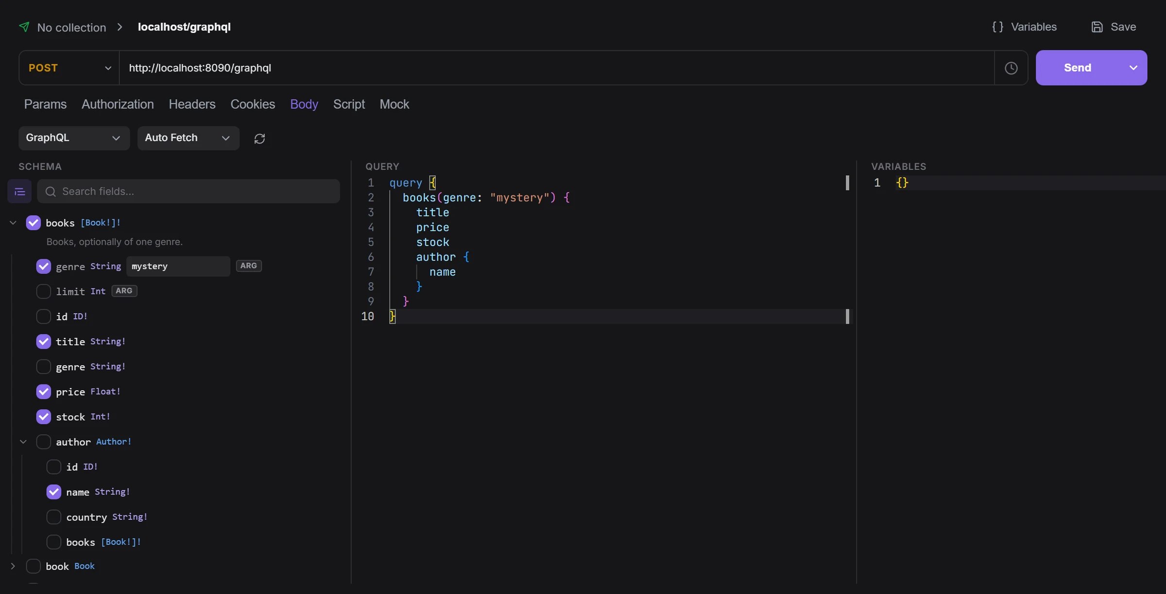The height and width of the screenshot is (594, 1166).
Task: Click the Save floppy disk icon
Action: point(1097,27)
